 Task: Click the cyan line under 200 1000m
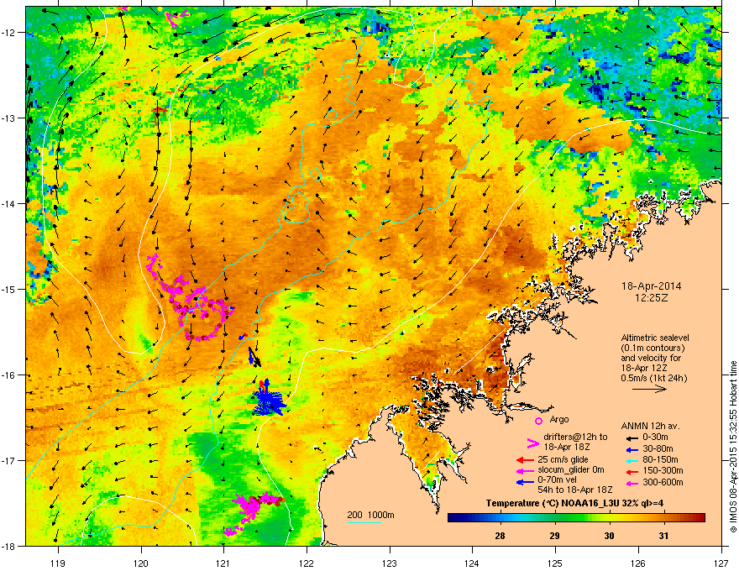click(x=364, y=522)
